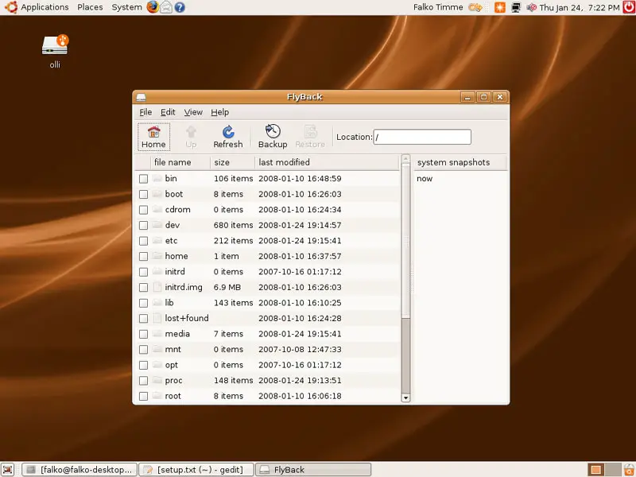The image size is (636, 477).
Task: Click the Falko Timme user switcher
Action: [438, 7]
